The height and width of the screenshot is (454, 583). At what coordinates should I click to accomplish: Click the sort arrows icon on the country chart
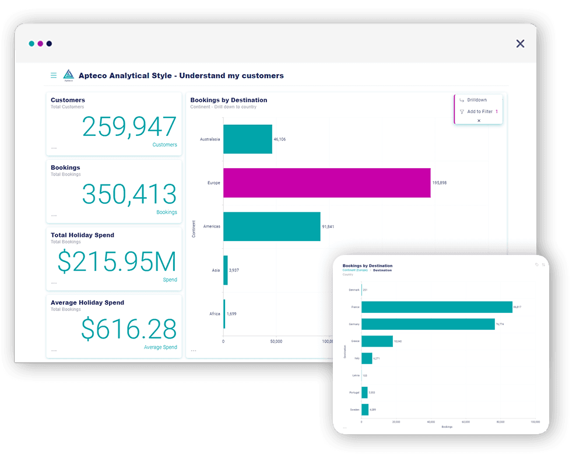point(543,265)
